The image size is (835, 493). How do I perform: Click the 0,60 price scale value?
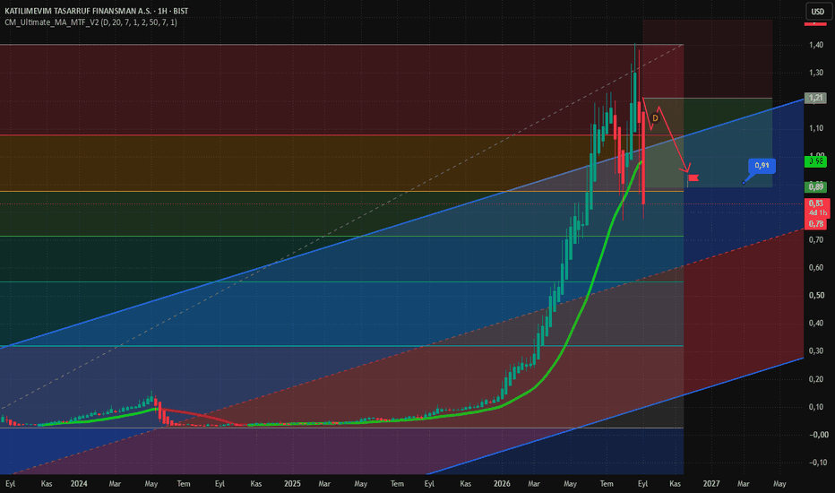[x=816, y=267]
